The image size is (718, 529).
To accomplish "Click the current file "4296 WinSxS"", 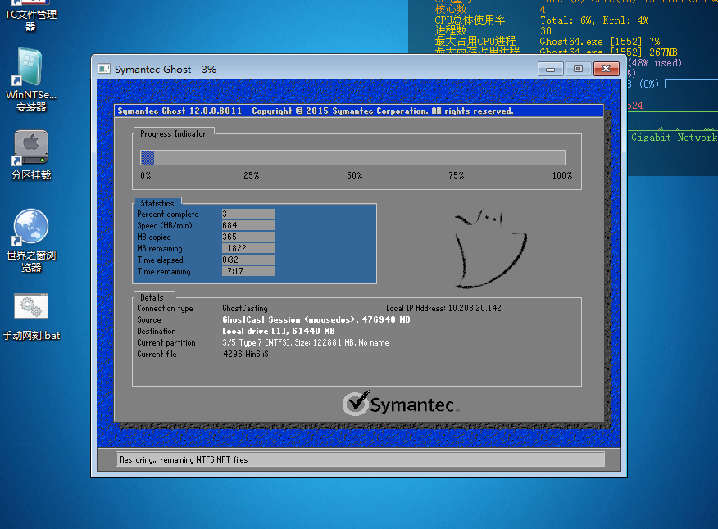I will point(245,354).
